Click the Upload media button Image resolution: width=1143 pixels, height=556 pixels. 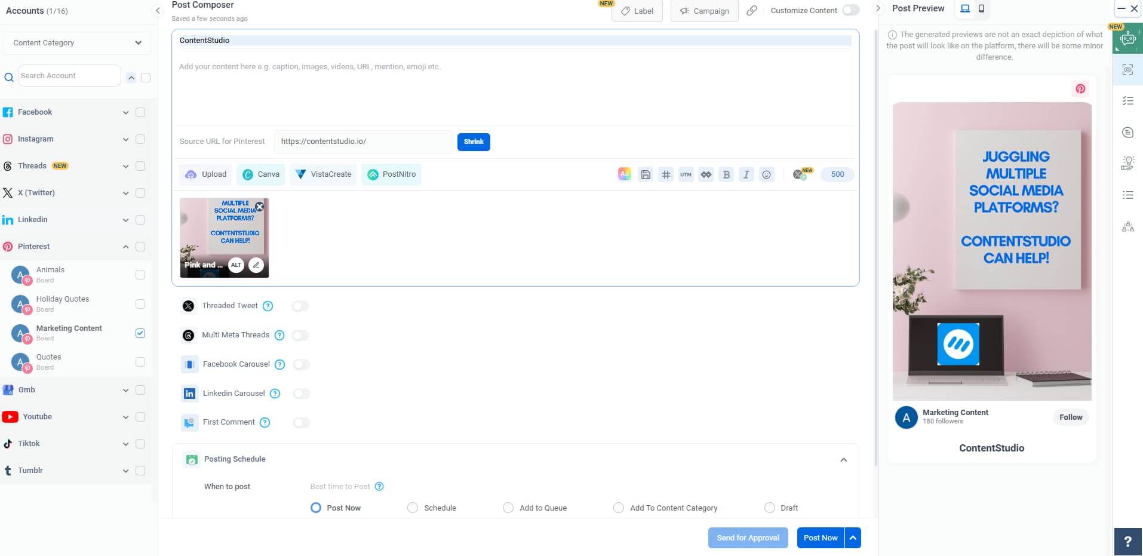pyautogui.click(x=206, y=174)
